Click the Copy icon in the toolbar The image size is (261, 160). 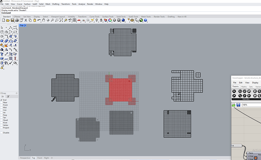coord(30,20)
